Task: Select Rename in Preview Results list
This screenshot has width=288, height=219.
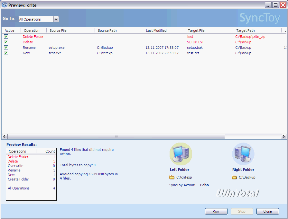Action: click(14, 170)
